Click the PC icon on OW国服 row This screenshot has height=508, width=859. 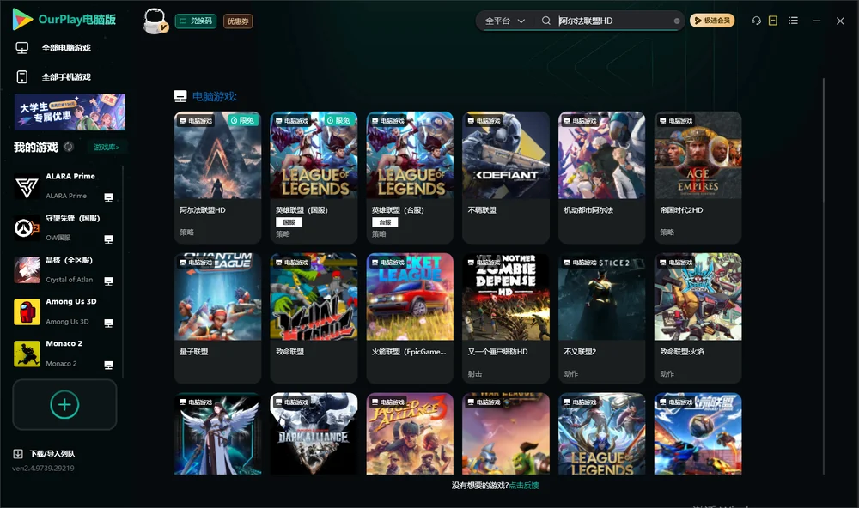(108, 239)
